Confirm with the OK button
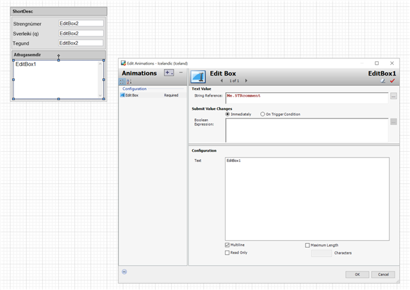The height and width of the screenshot is (290, 410). tap(357, 275)
